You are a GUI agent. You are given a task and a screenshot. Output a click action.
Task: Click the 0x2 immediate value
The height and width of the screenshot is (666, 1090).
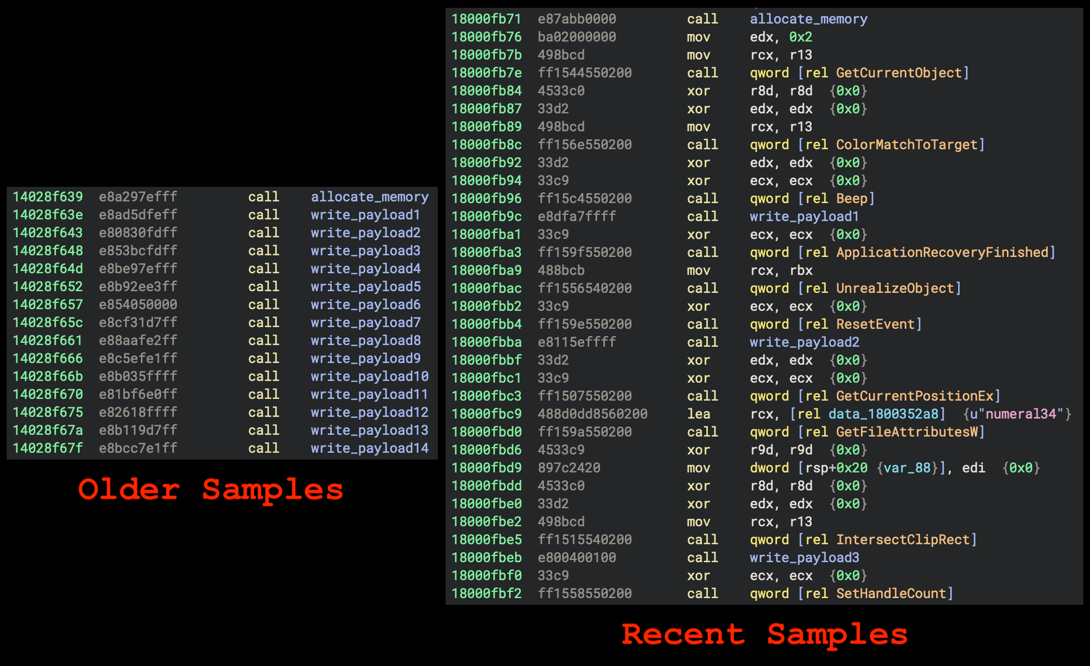[800, 37]
